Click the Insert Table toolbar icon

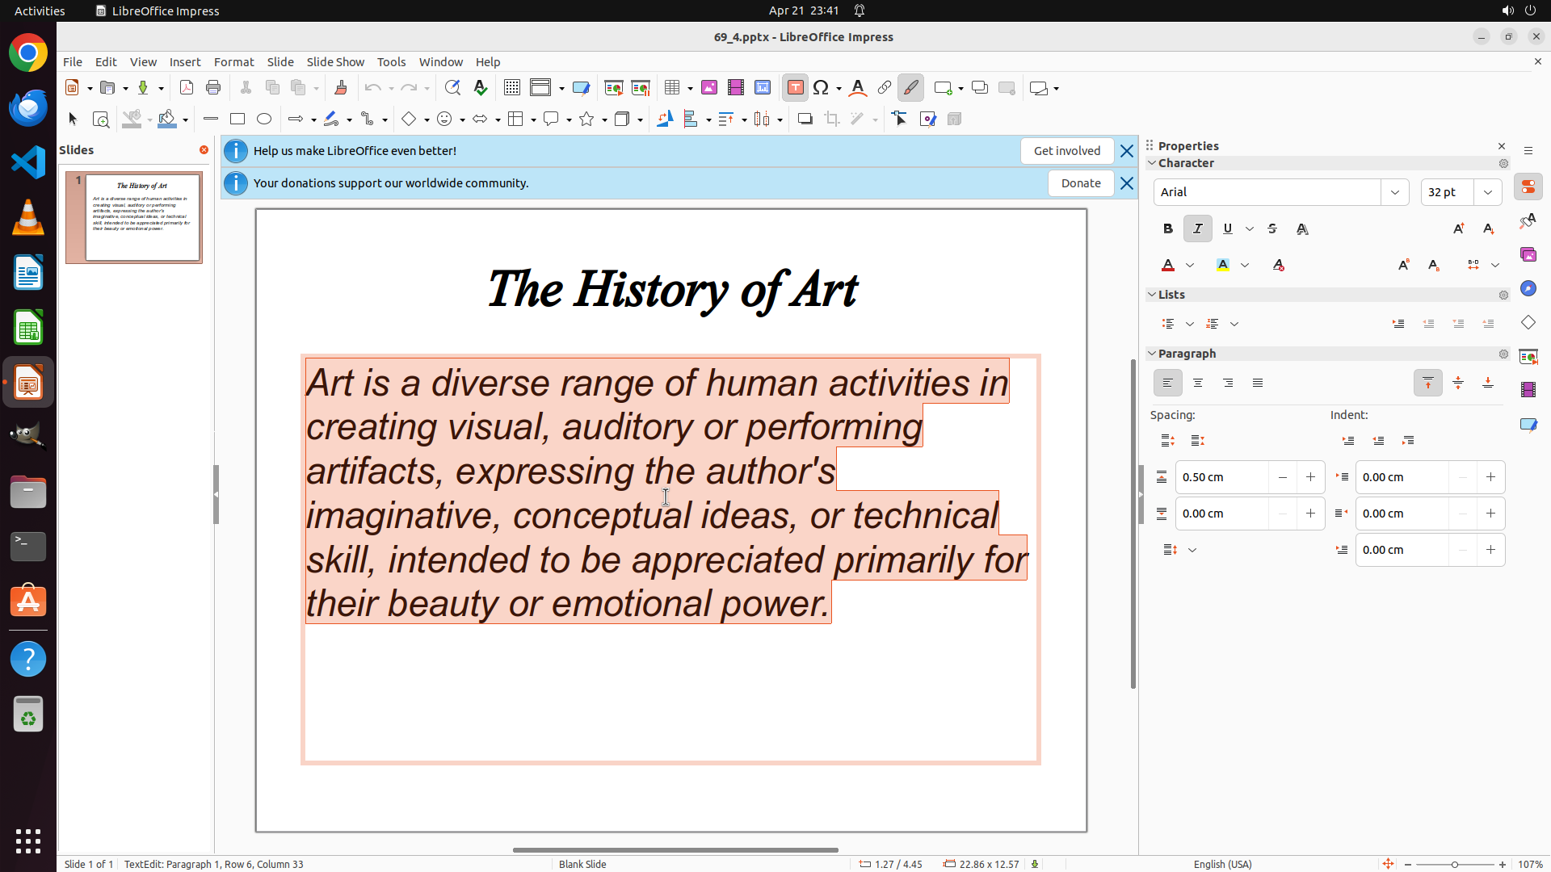(x=672, y=88)
